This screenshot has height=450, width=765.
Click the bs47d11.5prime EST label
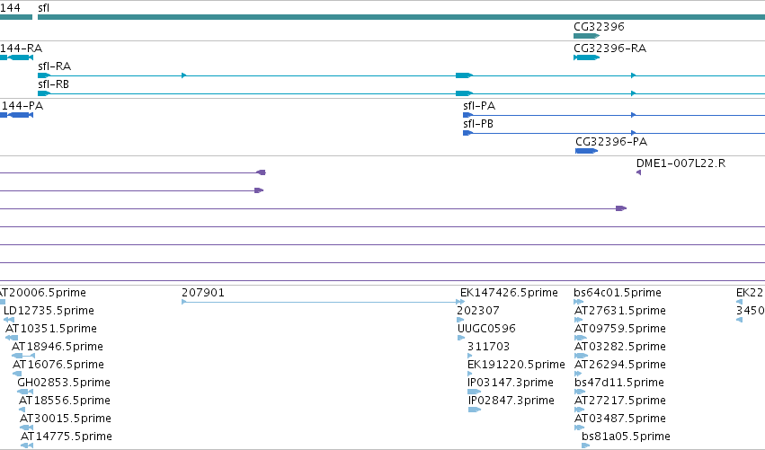(619, 383)
